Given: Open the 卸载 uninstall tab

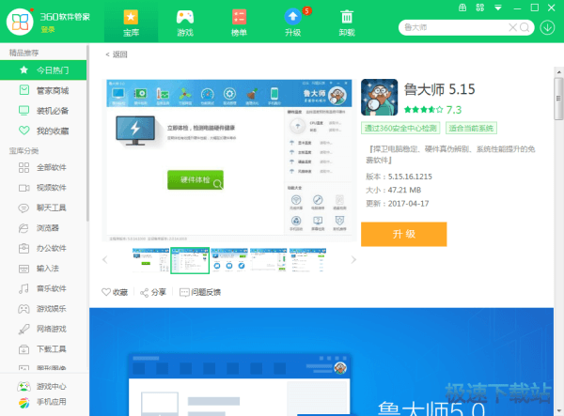Looking at the screenshot, I should 347,23.
